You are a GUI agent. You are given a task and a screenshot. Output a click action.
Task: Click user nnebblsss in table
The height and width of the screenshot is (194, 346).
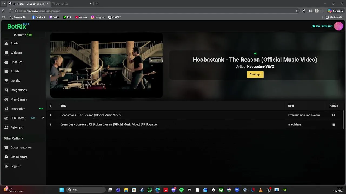point(294,124)
